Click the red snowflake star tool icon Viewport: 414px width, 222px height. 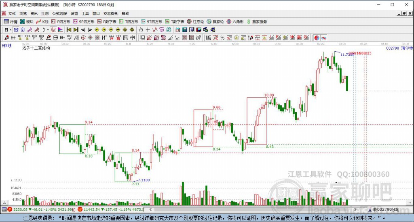[90, 38]
